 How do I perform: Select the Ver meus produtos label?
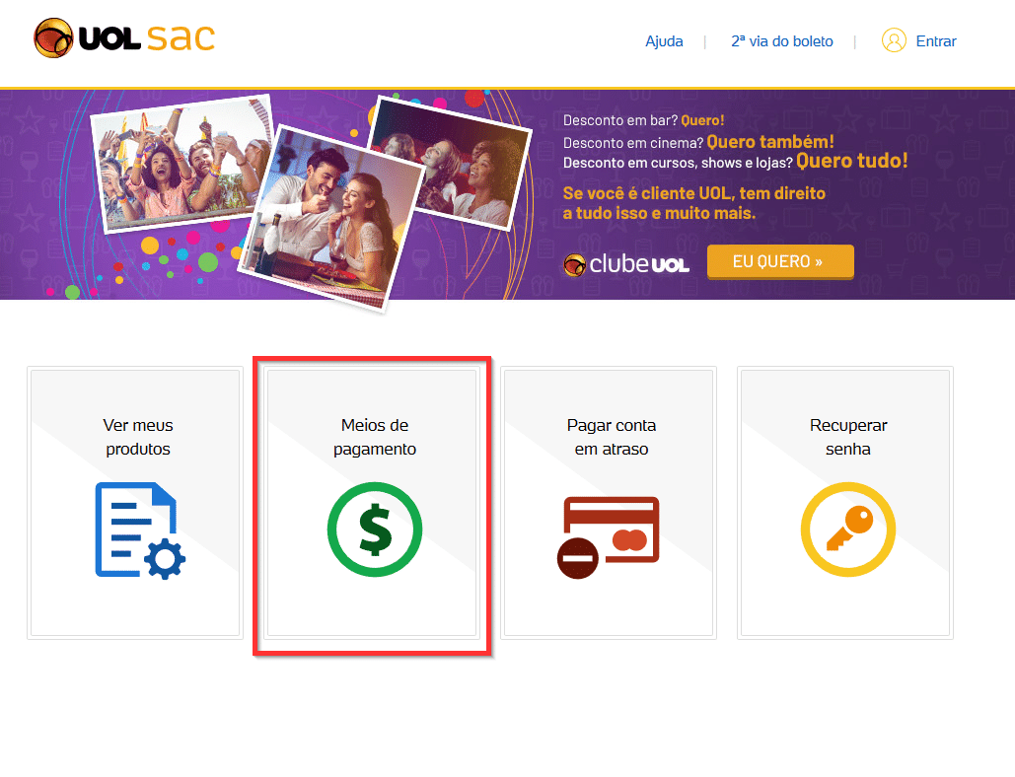pos(138,437)
